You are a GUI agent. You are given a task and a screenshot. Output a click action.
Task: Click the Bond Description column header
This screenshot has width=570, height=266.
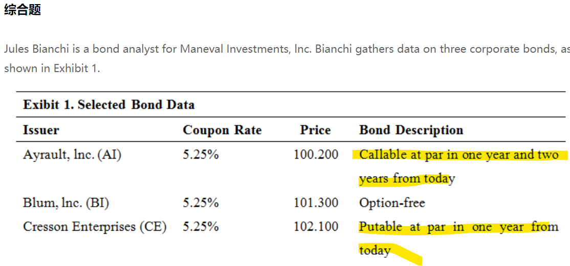(x=411, y=130)
